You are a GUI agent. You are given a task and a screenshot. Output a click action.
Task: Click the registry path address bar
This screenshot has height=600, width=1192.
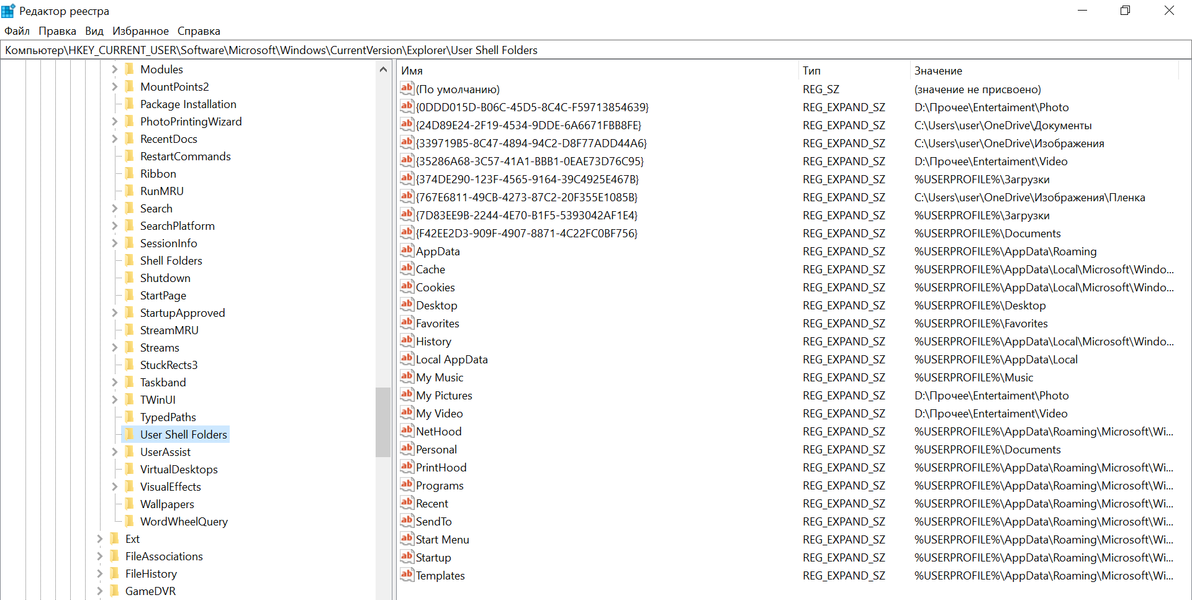596,50
